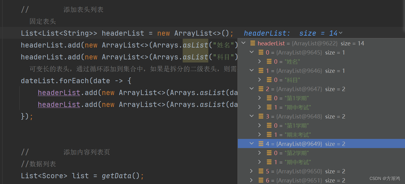Select row 6 = {ArrayList@9651} size = 2
This screenshot has width=405, height=184.
(321, 180)
